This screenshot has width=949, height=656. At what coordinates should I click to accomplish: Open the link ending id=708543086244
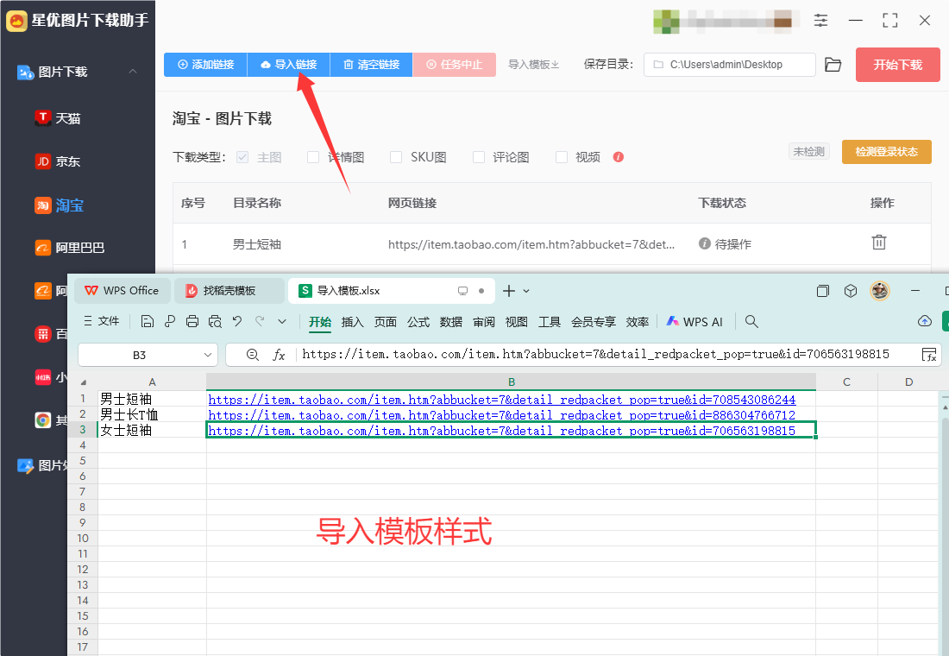pos(502,400)
